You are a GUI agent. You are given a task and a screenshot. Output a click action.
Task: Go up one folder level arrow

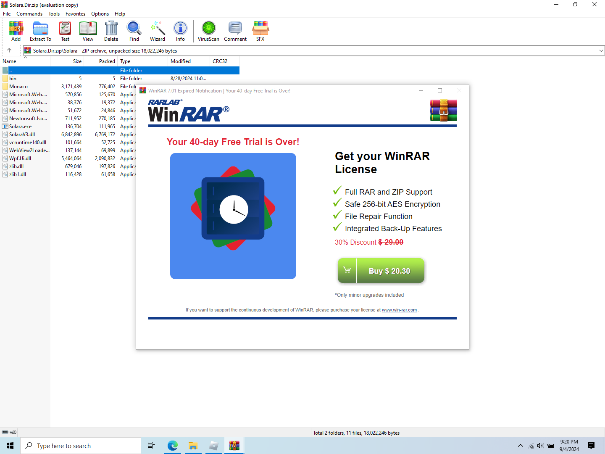click(x=9, y=50)
